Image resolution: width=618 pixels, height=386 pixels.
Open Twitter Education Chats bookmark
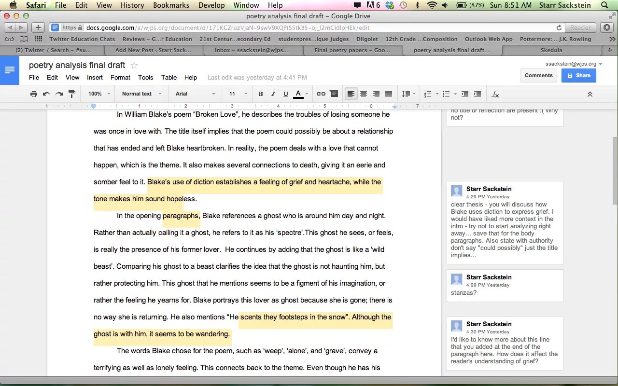click(82, 39)
